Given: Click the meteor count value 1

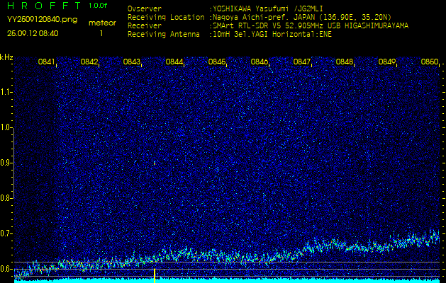Looking at the screenshot, I should point(101,33).
